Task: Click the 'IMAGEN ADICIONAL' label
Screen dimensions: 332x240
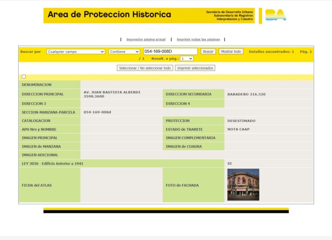Action: point(40,155)
